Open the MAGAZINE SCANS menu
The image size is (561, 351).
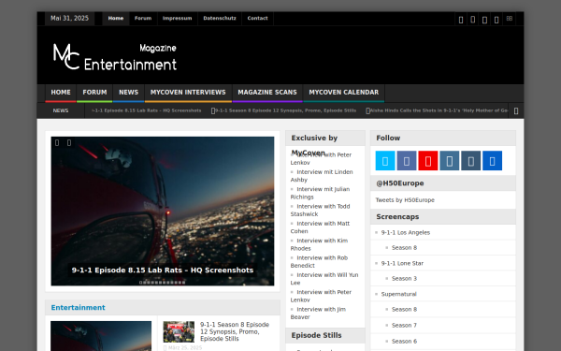[267, 93]
